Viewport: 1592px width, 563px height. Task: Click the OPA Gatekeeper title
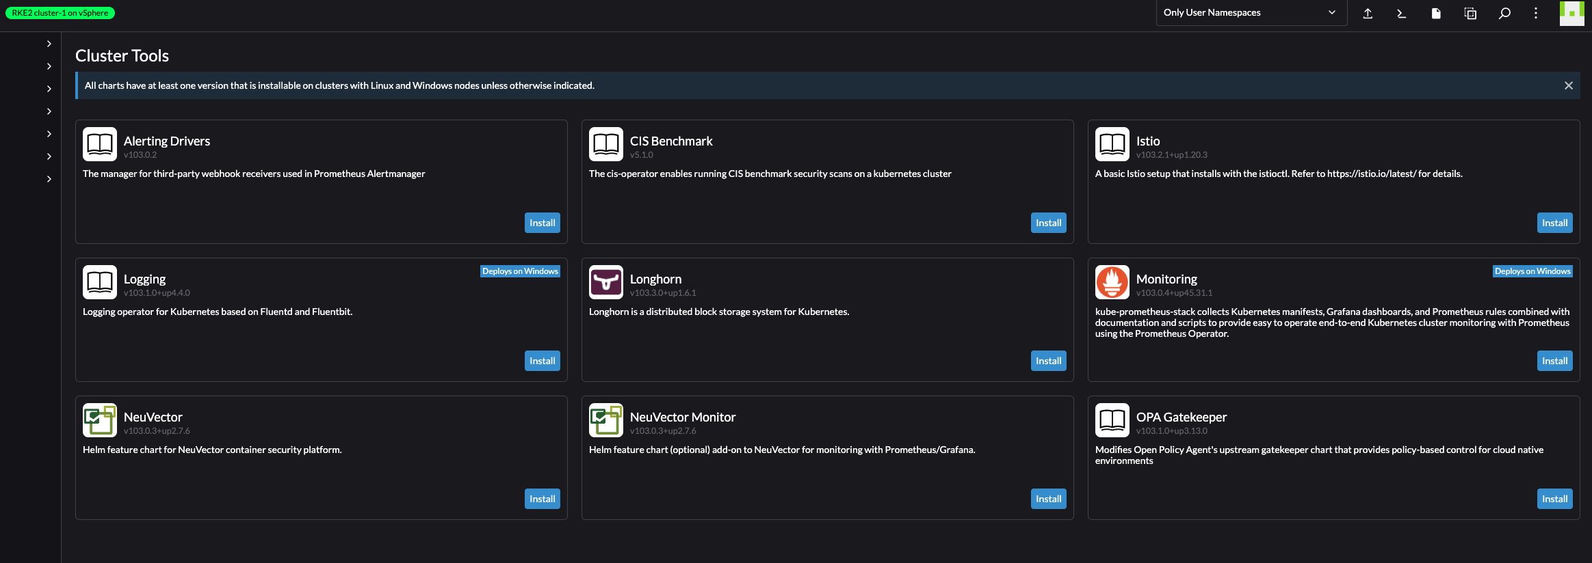coord(1182,417)
